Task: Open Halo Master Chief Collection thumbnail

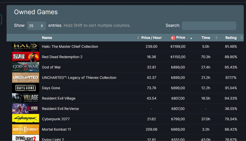Action: pyautogui.click(x=25, y=46)
